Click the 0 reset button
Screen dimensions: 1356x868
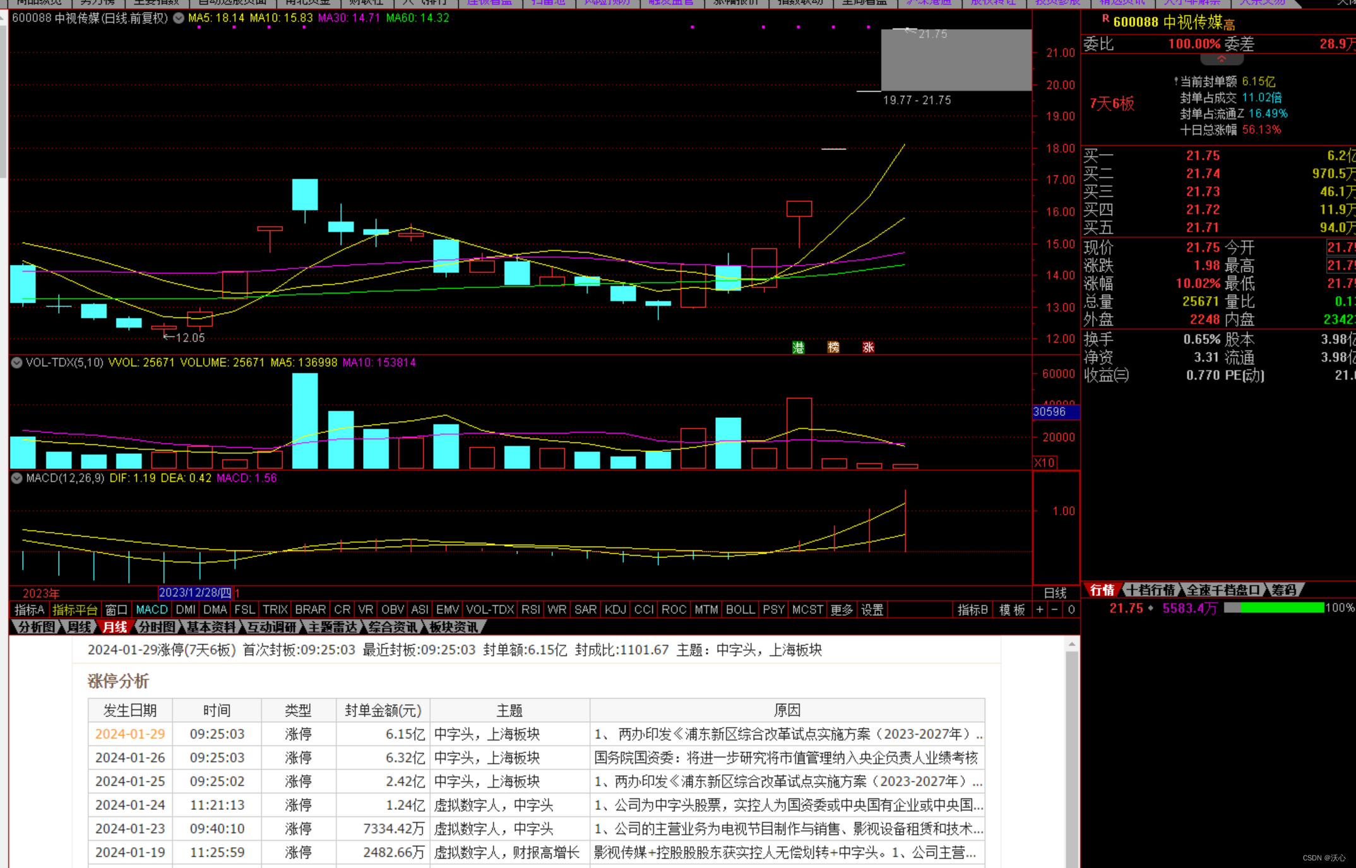point(1071,610)
